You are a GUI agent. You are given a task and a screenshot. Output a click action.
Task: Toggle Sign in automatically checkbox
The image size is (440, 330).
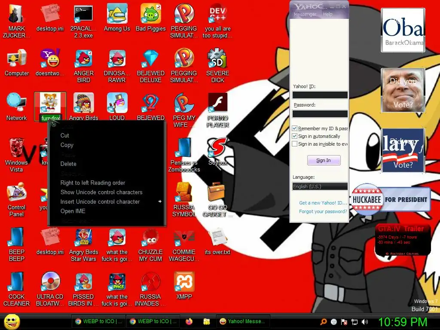coord(294,136)
